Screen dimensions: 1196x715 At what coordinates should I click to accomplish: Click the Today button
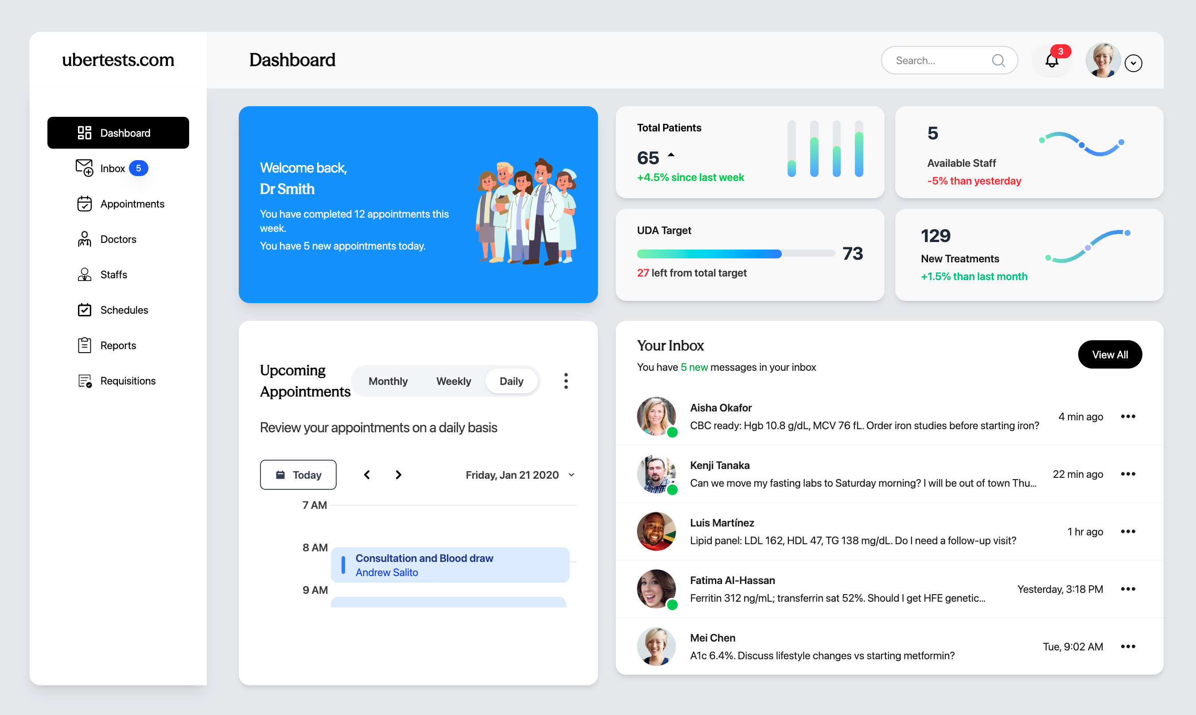click(298, 475)
